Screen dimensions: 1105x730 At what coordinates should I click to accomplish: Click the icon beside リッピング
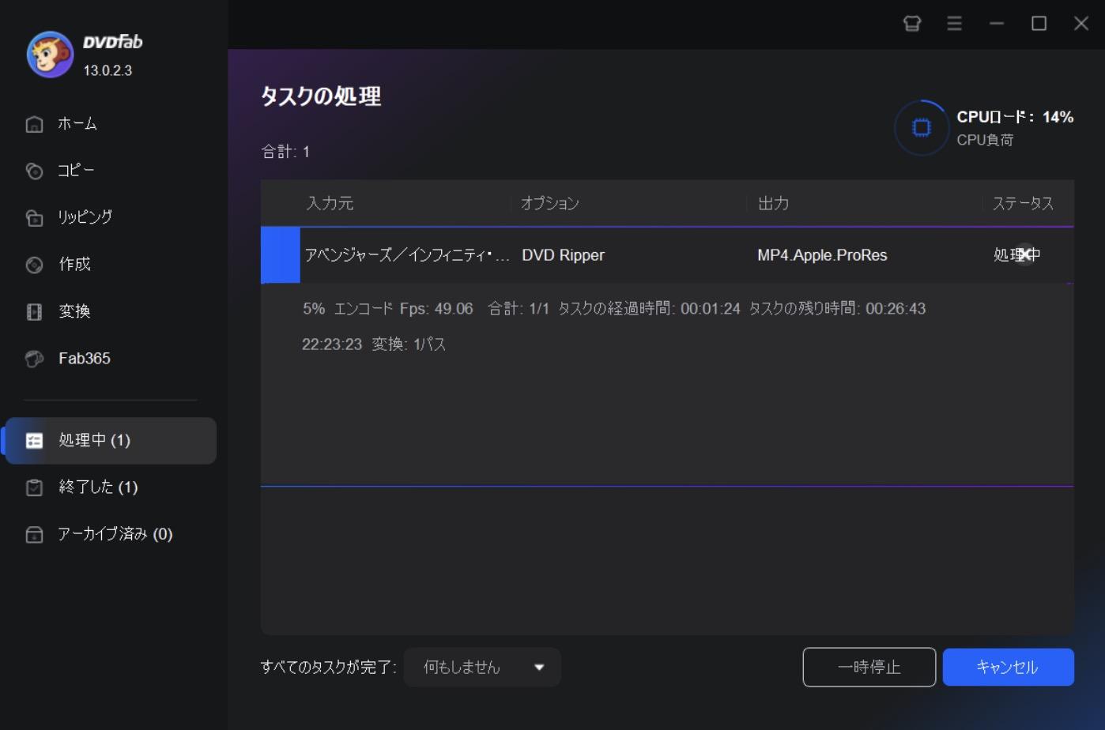[x=34, y=217]
